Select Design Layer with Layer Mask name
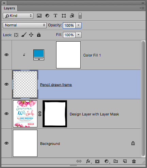 pos(94,114)
